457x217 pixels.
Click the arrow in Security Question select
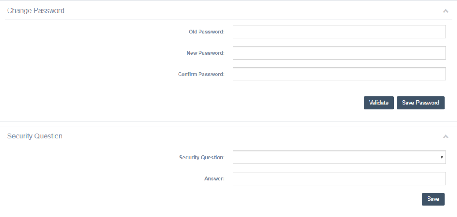tap(442, 157)
